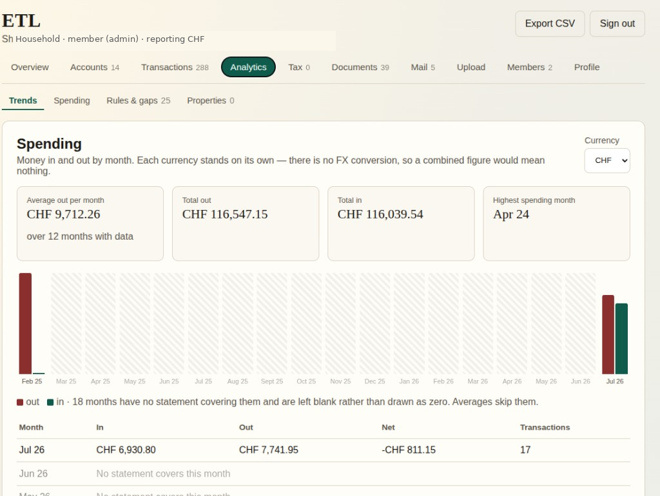The height and width of the screenshot is (496, 660).
Task: Click the 'ETL' app title
Action: pyautogui.click(x=21, y=21)
